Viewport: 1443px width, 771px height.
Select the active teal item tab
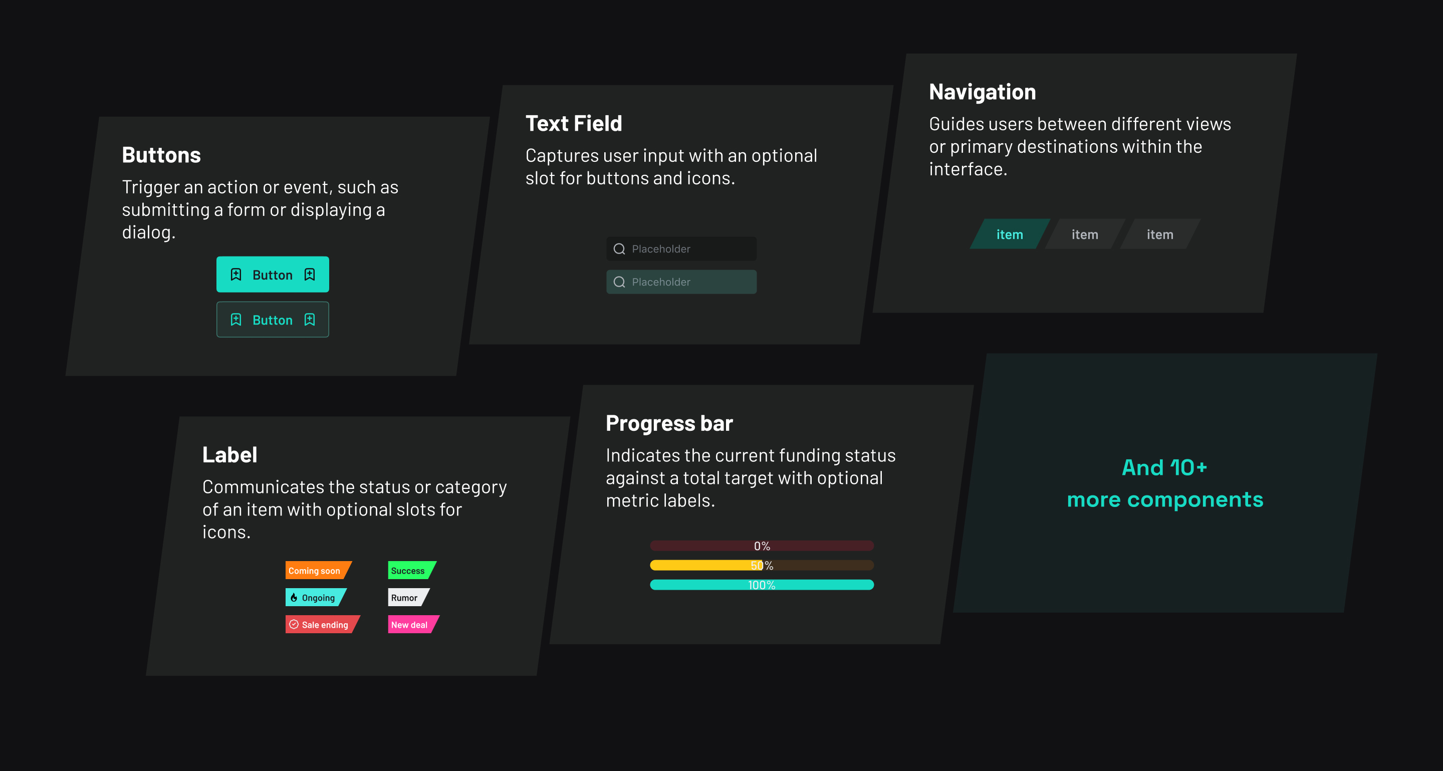[x=1010, y=234]
